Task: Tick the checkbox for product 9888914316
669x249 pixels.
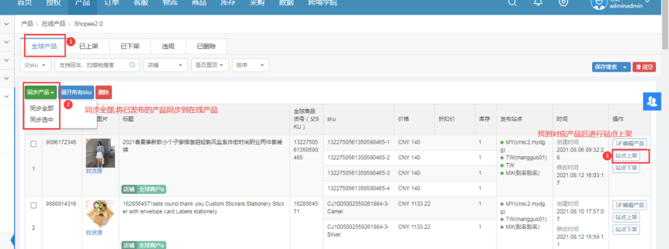Action: point(34,205)
